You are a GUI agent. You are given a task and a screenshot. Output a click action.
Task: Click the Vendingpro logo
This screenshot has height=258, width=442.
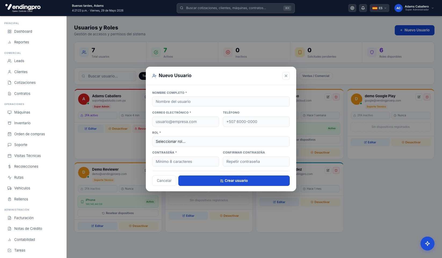tap(23, 8)
